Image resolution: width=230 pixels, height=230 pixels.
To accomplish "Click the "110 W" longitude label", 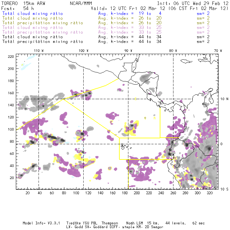I will 39,51.
